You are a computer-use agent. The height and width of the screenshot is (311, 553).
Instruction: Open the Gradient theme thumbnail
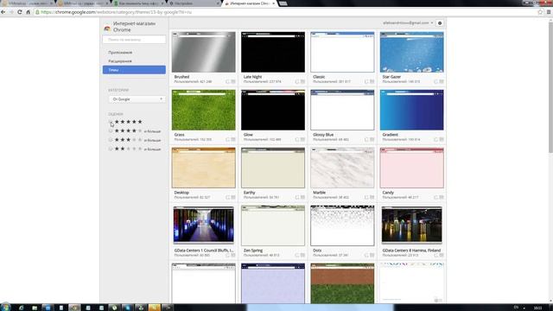[x=412, y=110]
